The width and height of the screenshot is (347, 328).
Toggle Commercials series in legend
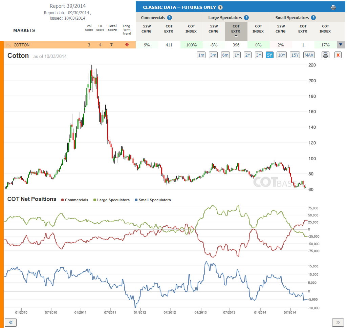pos(74,200)
